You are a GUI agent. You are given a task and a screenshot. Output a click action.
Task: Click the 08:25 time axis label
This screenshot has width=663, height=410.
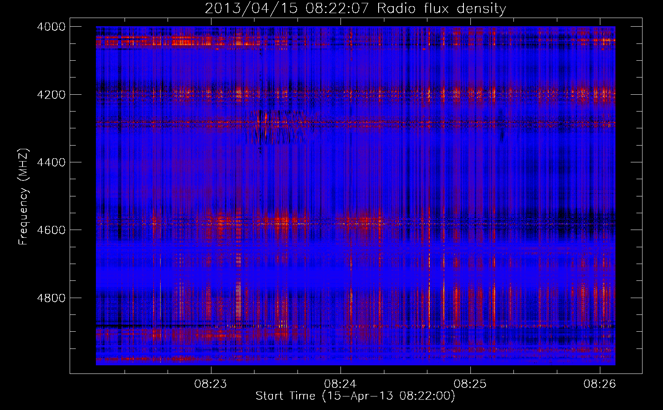click(470, 384)
